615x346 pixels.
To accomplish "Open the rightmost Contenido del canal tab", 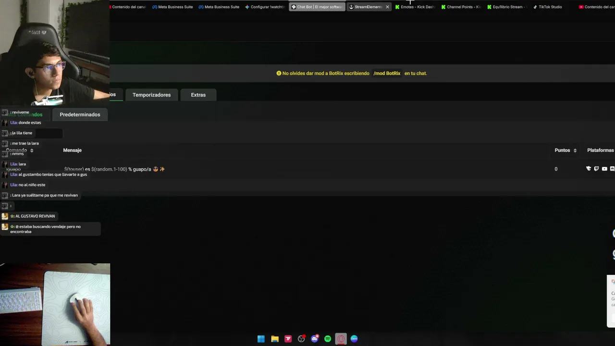I will pyautogui.click(x=596, y=7).
